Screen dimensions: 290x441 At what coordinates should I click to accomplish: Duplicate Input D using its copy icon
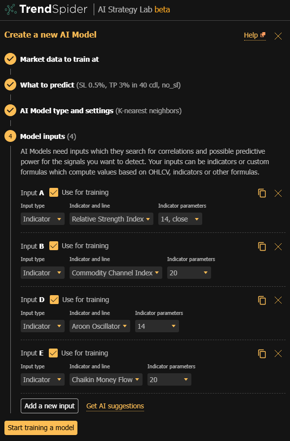point(262,300)
